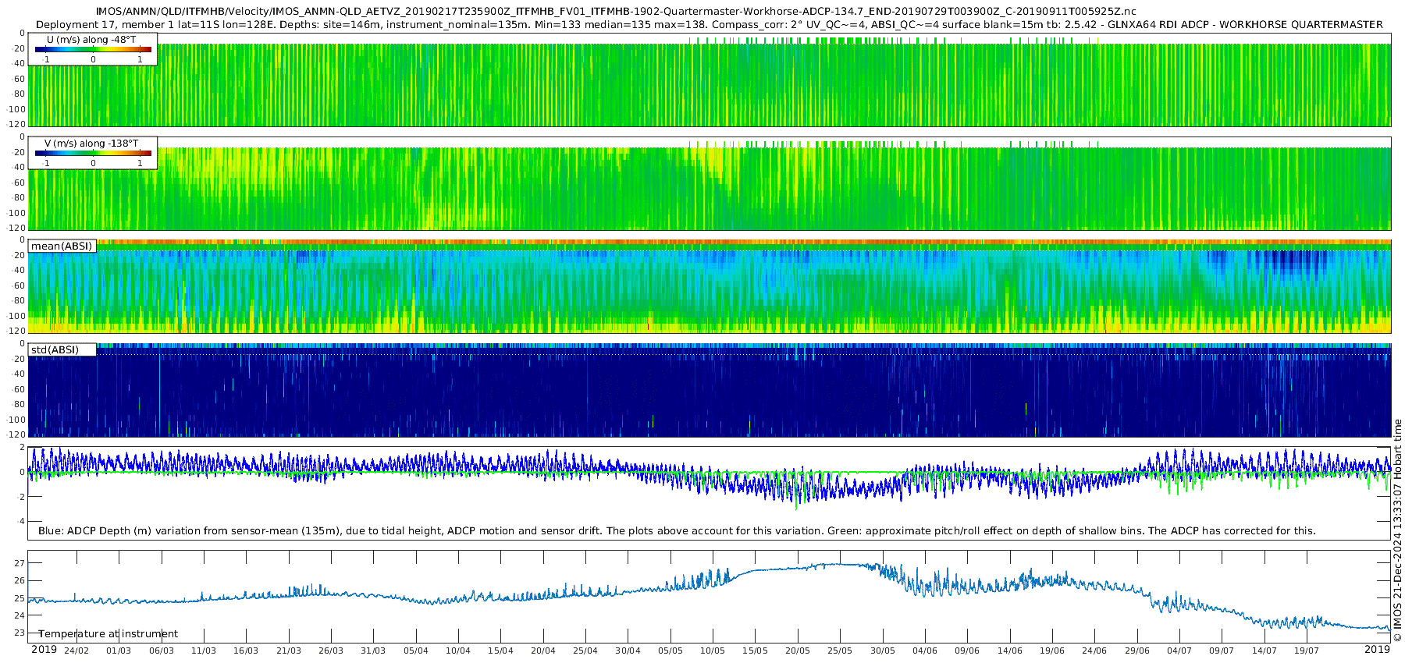The image size is (1405, 663).
Task: Select the mean(ABSI) panel label
Action: click(62, 246)
